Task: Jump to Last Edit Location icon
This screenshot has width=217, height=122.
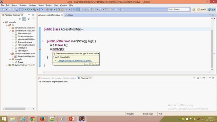Action: (106, 9)
